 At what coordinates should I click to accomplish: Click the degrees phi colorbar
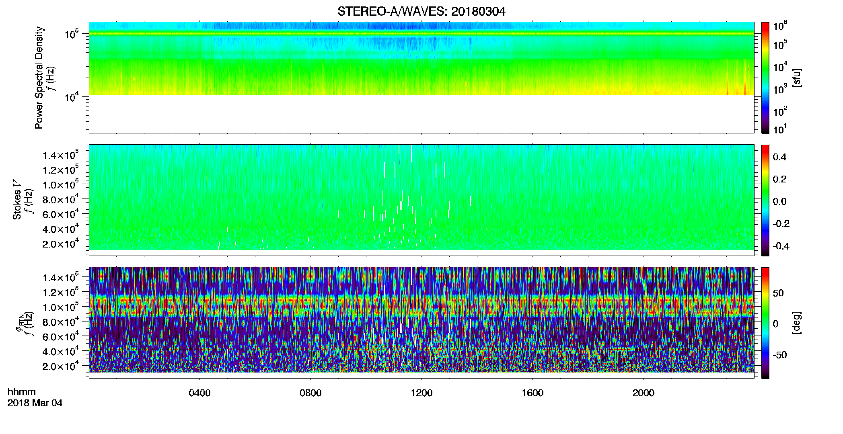click(x=765, y=323)
